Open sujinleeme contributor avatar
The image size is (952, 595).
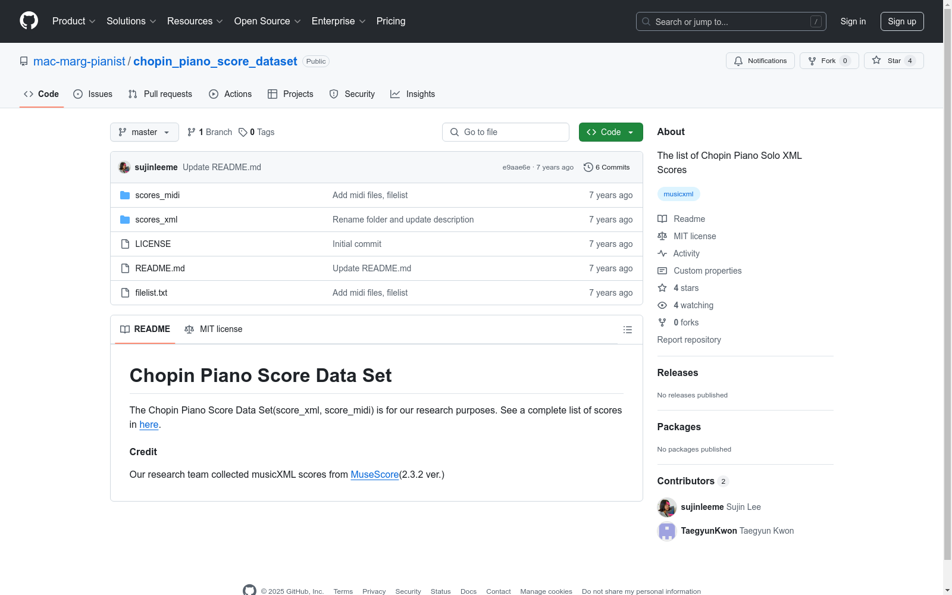point(667,507)
